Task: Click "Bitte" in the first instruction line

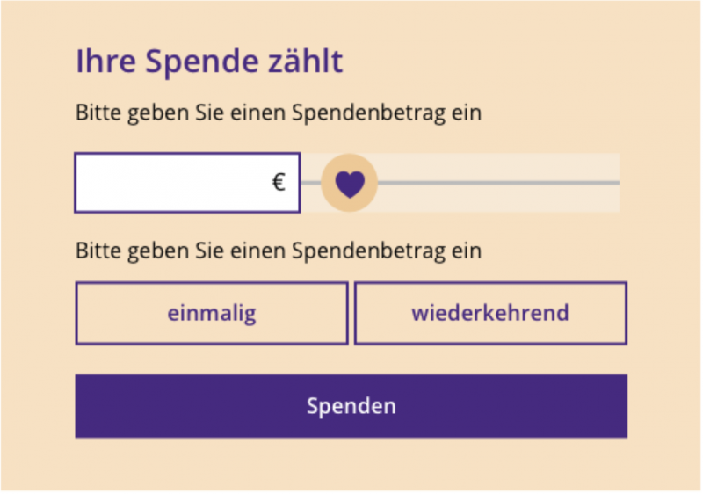Action: pyautogui.click(x=97, y=113)
